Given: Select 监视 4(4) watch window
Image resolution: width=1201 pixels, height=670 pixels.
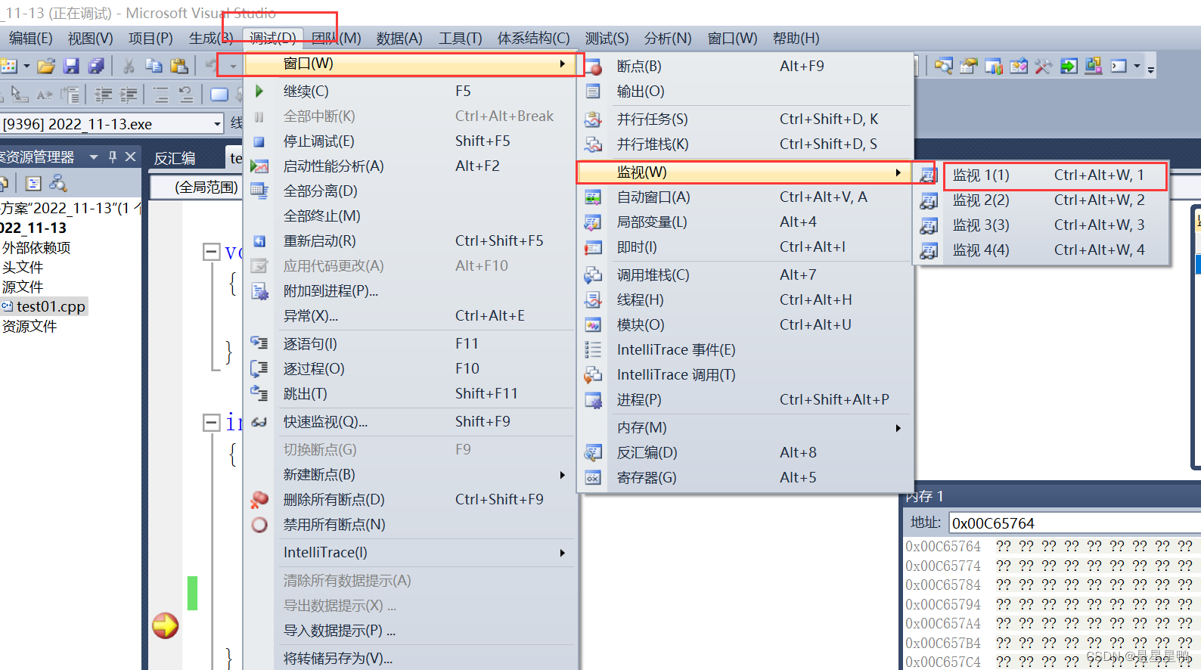Looking at the screenshot, I should pyautogui.click(x=1044, y=250).
